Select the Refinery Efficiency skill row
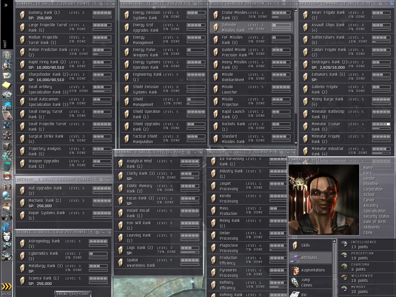The height and width of the screenshot is (297, 396). 247,285
